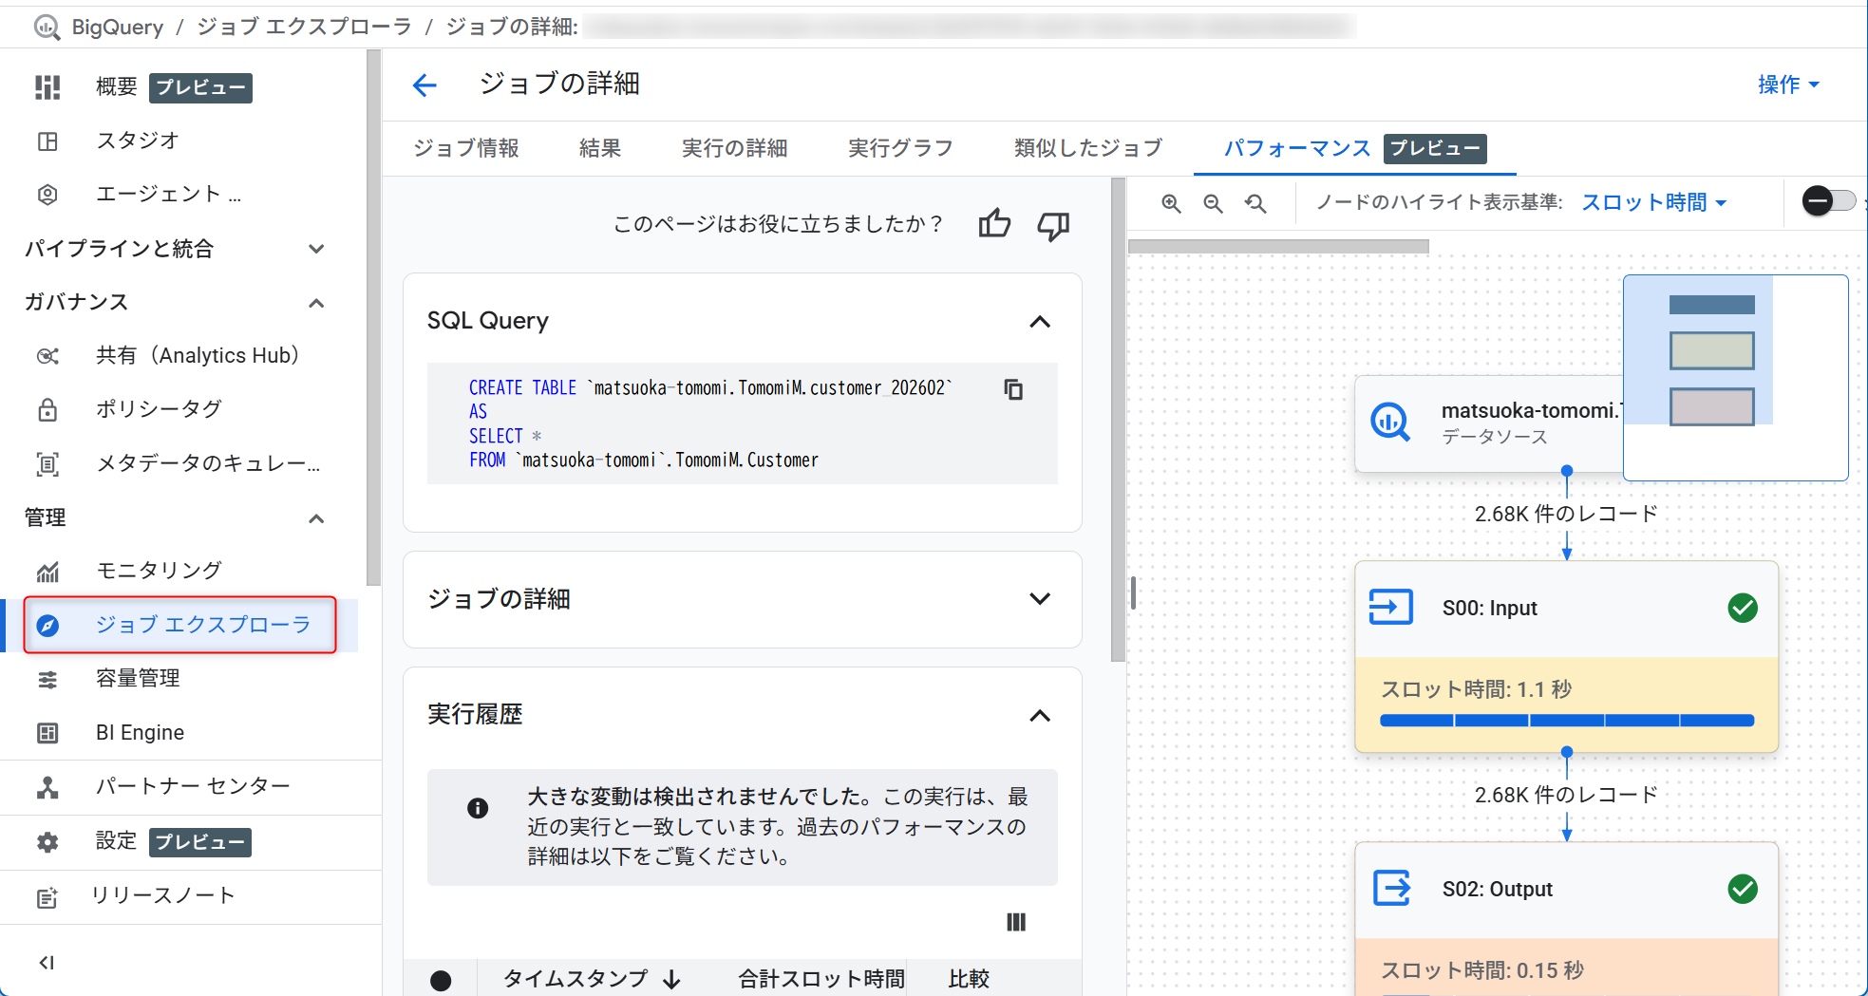Click the graph overview minimap
The width and height of the screenshot is (1868, 996).
click(x=1735, y=377)
